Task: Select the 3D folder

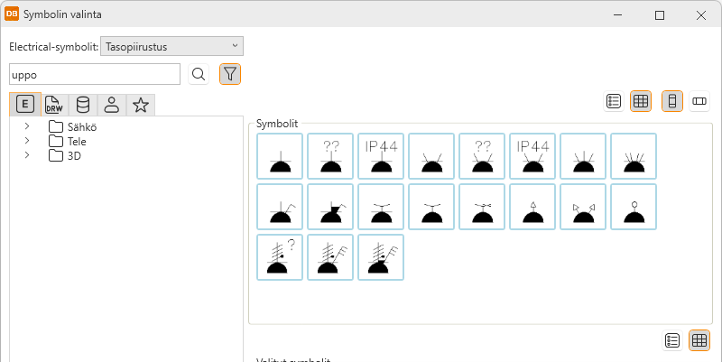Action: tap(74, 155)
